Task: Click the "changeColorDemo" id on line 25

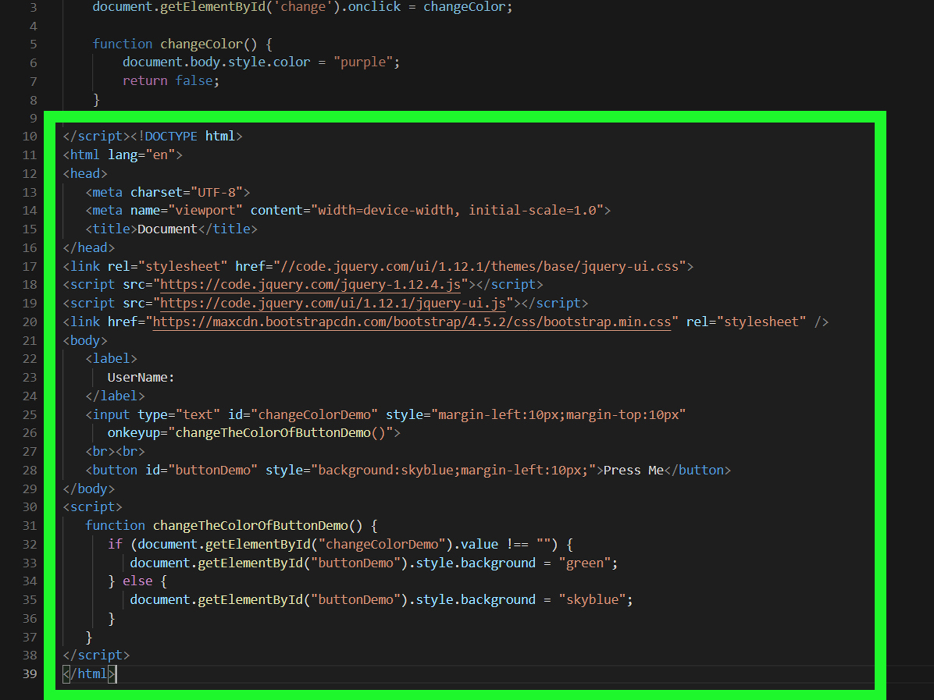Action: pyautogui.click(x=314, y=415)
